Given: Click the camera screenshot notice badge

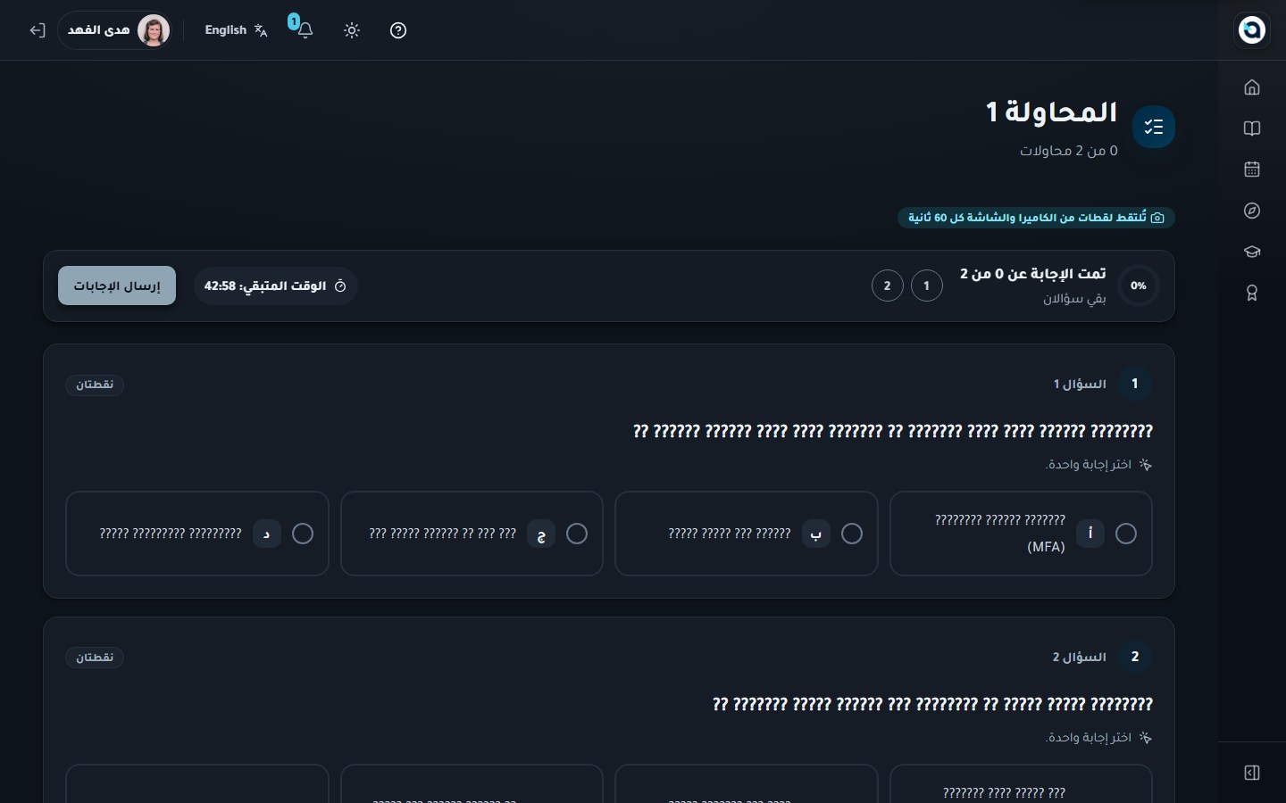Looking at the screenshot, I should coord(1036,218).
